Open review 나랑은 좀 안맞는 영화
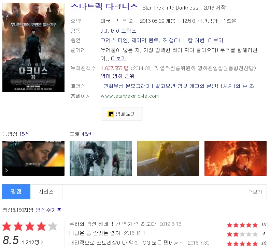Viewport: 270px width, 248px height. pos(95,233)
